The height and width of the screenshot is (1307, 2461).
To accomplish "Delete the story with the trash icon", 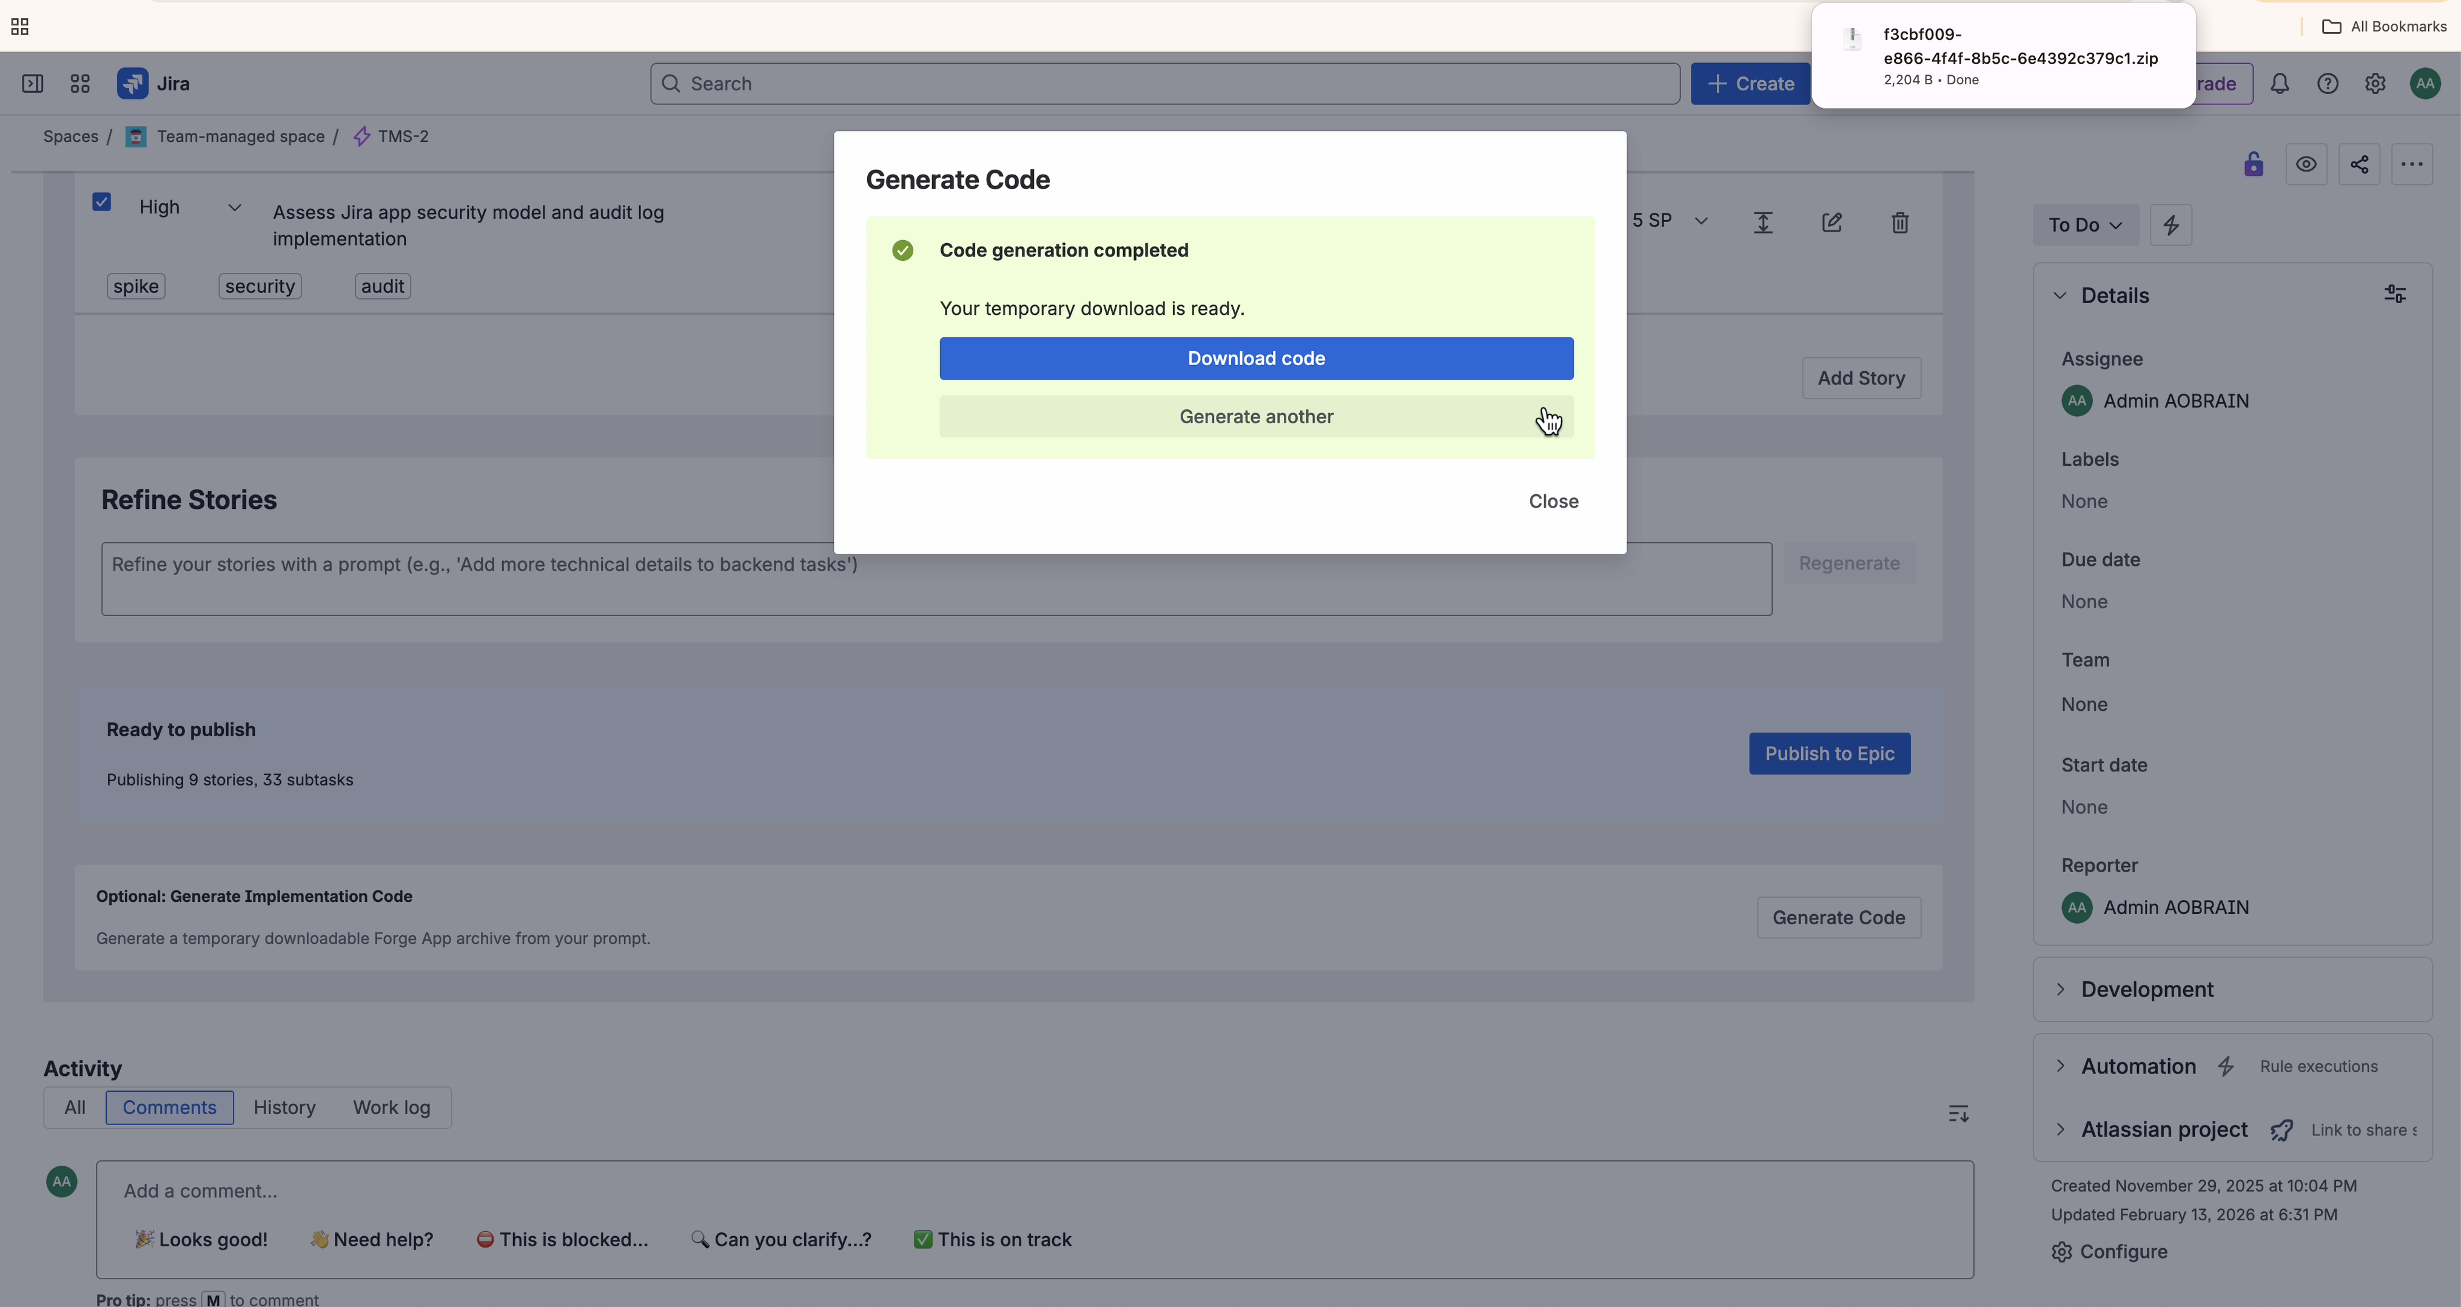I will pos(1899,223).
